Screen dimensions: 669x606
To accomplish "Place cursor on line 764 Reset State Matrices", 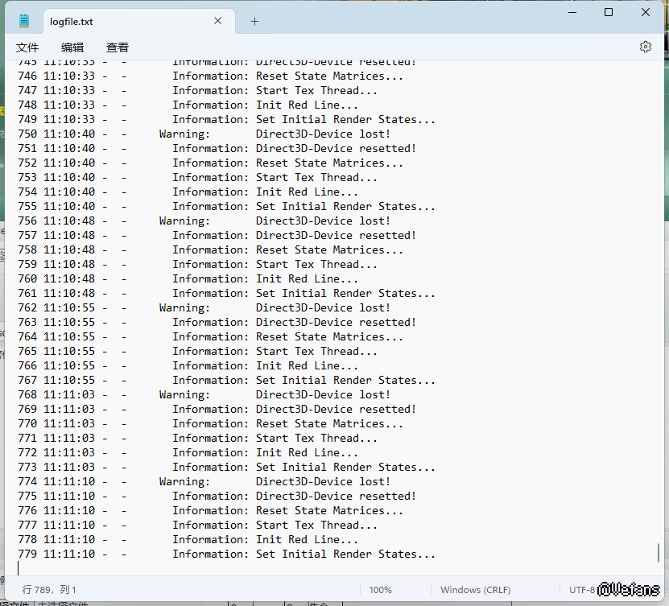I will point(329,337).
